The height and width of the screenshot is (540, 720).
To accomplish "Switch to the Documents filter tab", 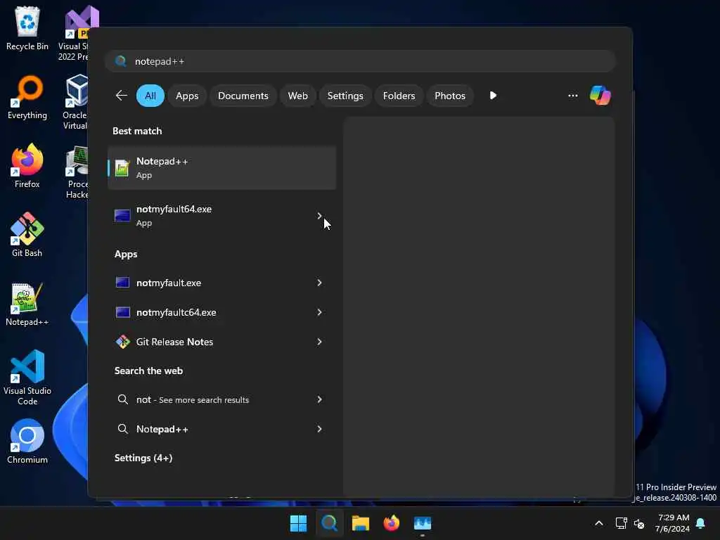I will coord(243,96).
